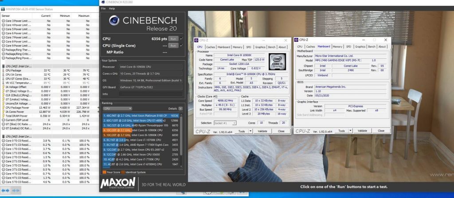Open Memory tab in right CPU-Z window
454x198 pixels.
pyautogui.click(x=337, y=46)
